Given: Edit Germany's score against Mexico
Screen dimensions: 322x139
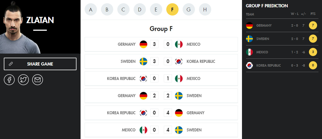Looking at the screenshot, I should [x=154, y=44].
